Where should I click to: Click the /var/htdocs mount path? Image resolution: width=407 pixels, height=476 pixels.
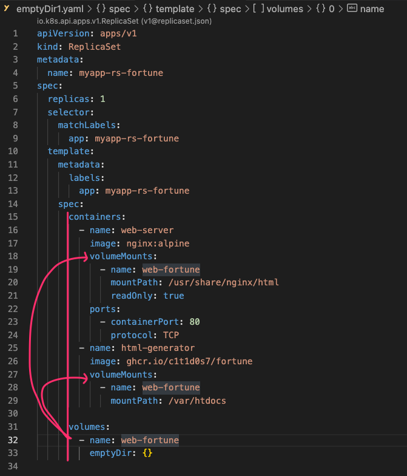tap(198, 401)
